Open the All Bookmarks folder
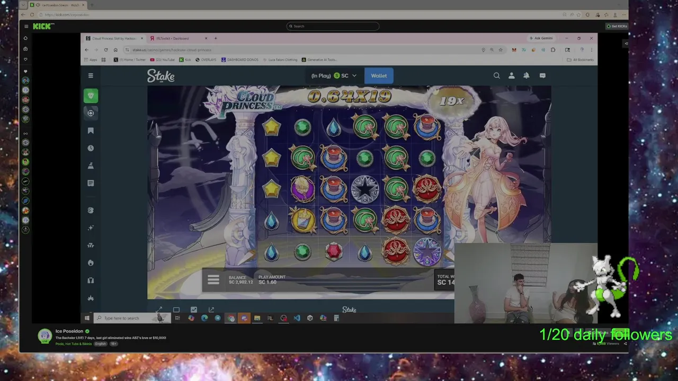The height and width of the screenshot is (381, 678). (580, 60)
